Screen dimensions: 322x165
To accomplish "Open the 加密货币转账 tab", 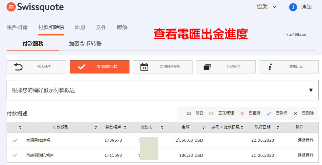I will point(85,44).
